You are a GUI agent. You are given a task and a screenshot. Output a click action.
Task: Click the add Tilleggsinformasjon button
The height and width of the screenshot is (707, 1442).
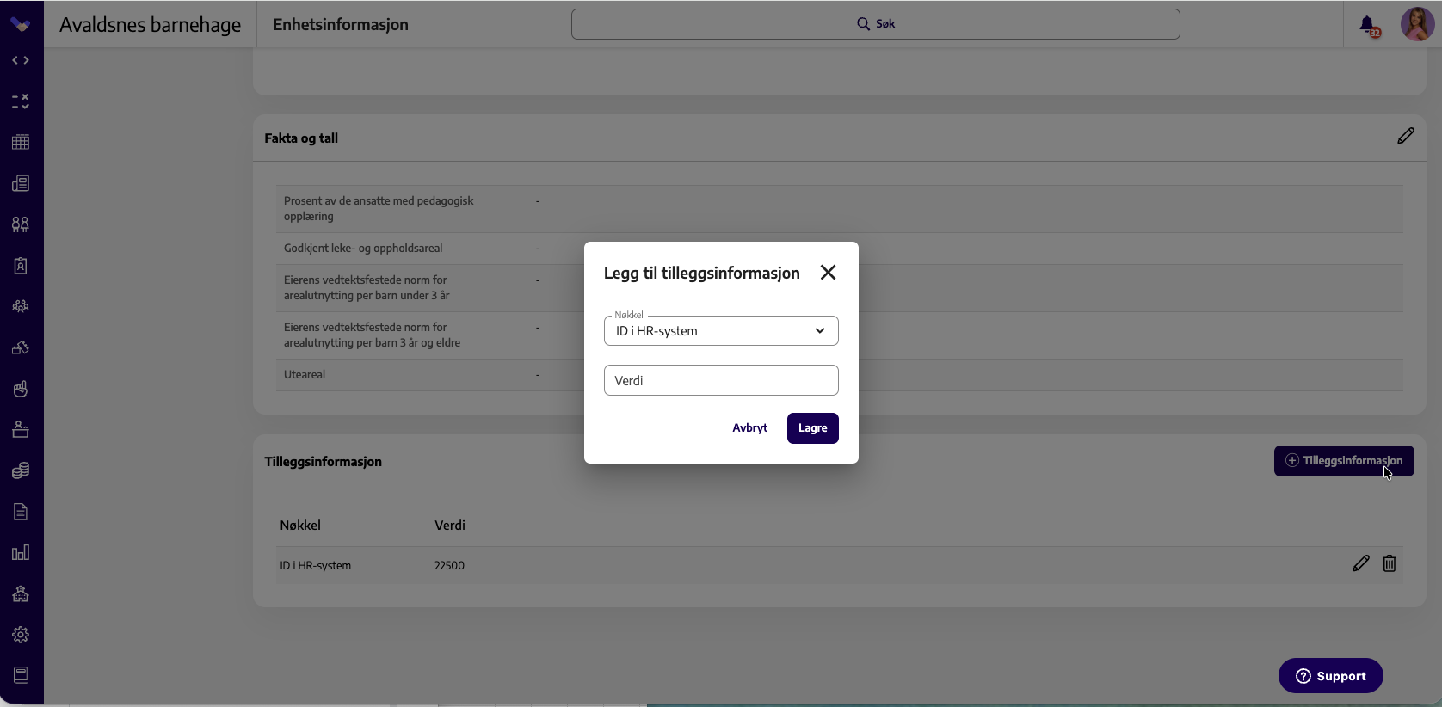click(x=1344, y=461)
